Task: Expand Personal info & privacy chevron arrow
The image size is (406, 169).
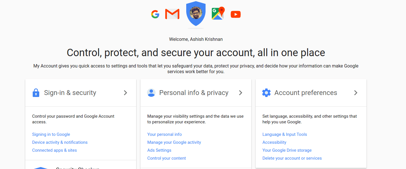Action: tap(241, 93)
